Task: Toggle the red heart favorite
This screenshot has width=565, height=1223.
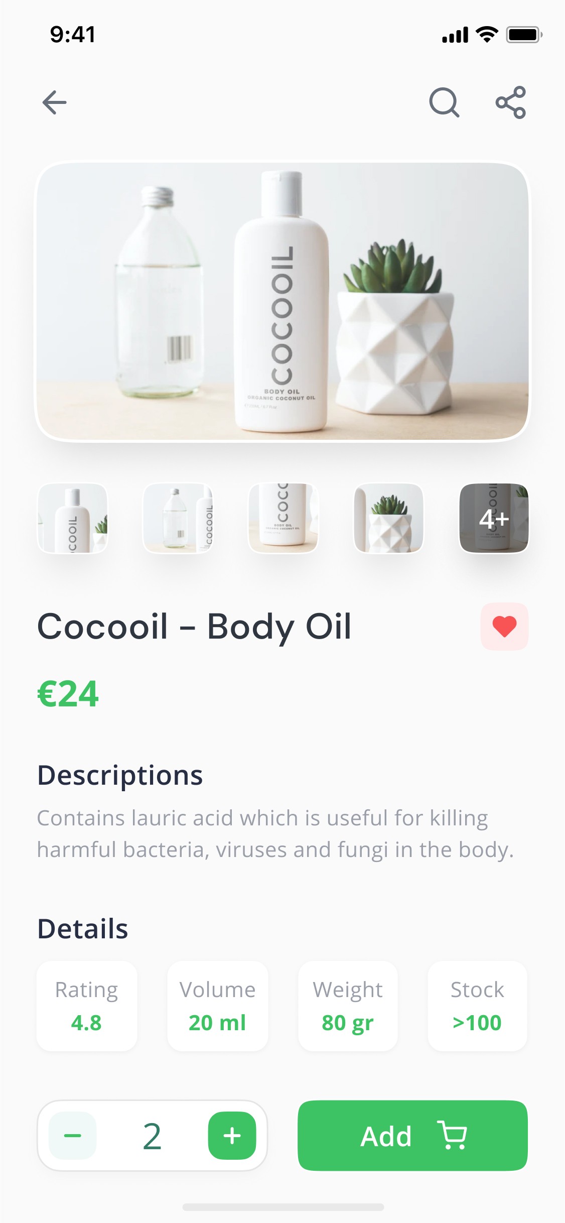Action: pyautogui.click(x=504, y=627)
